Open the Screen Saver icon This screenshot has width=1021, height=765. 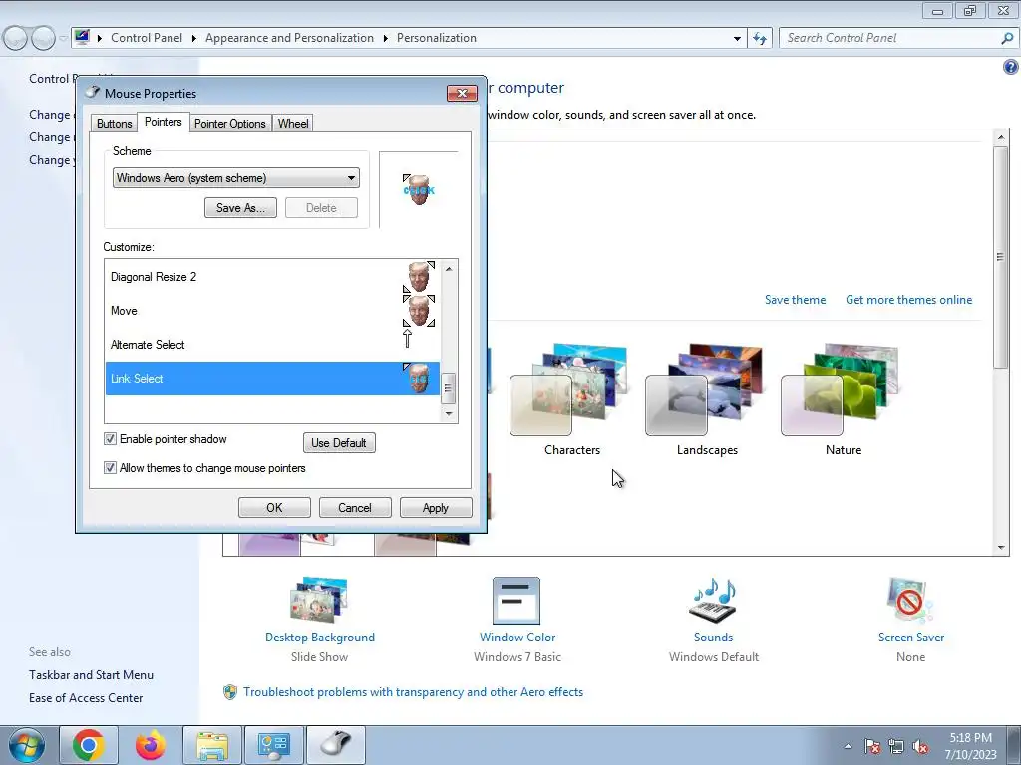[x=910, y=600]
